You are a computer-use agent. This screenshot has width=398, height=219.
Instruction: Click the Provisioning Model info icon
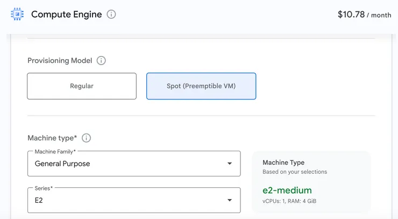coord(101,60)
